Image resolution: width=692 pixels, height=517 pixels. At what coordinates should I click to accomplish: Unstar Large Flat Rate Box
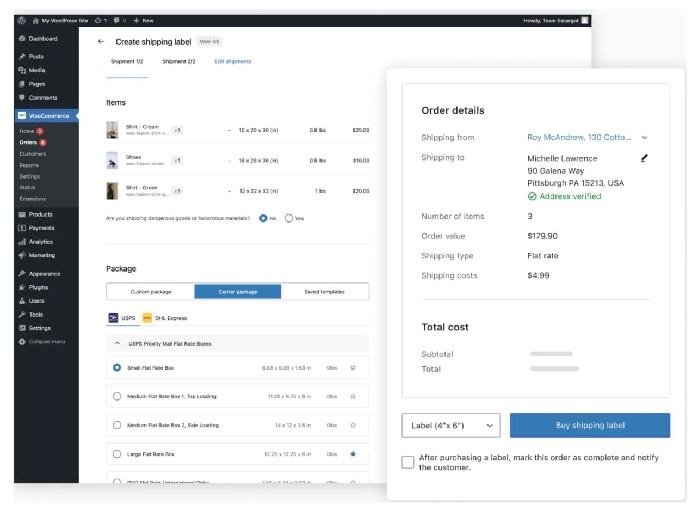point(353,454)
